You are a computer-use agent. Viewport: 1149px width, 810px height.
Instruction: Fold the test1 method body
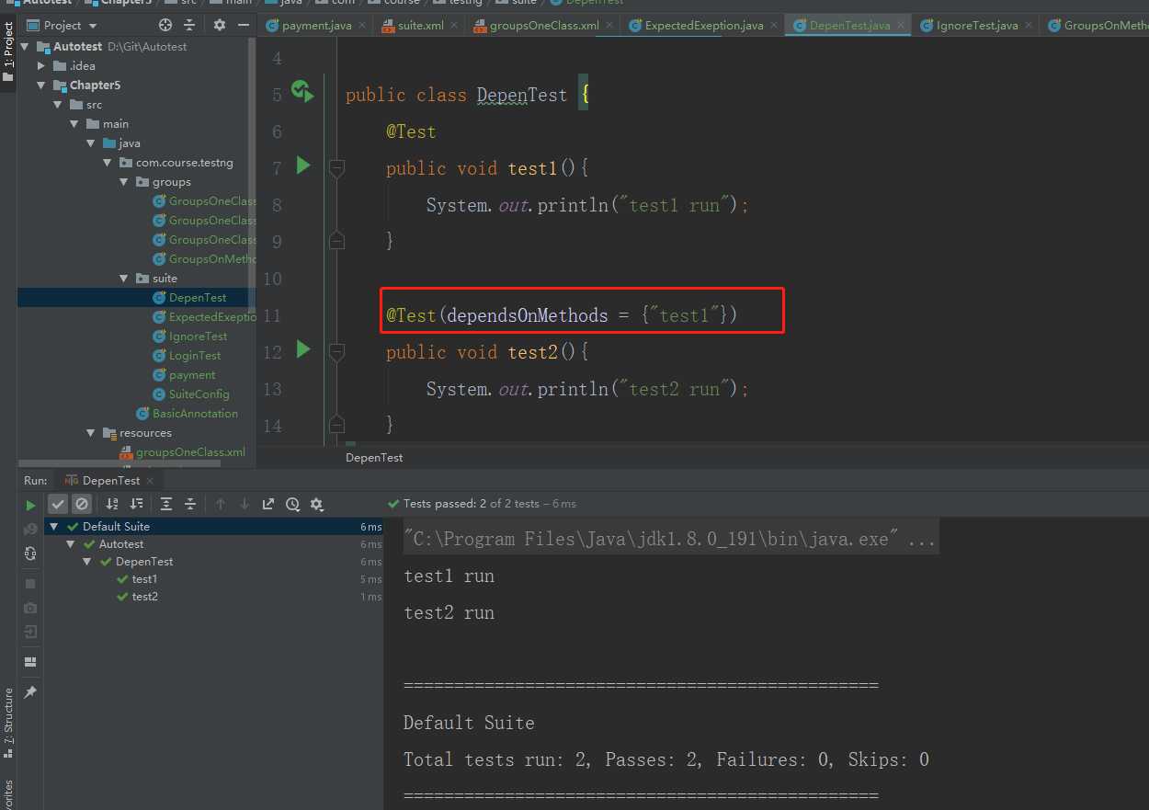coord(336,168)
